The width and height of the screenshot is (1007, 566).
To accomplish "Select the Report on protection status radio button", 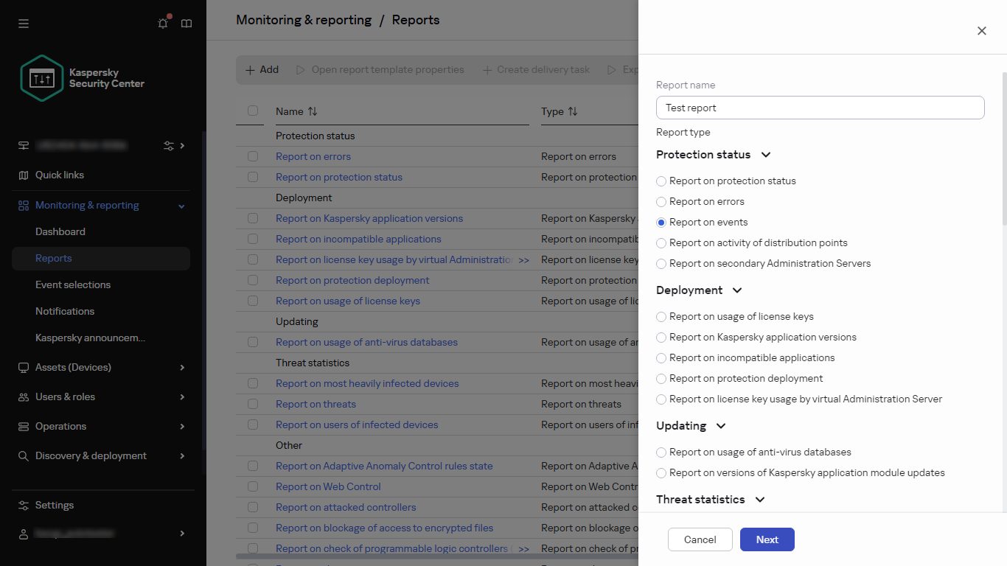I will point(661,181).
